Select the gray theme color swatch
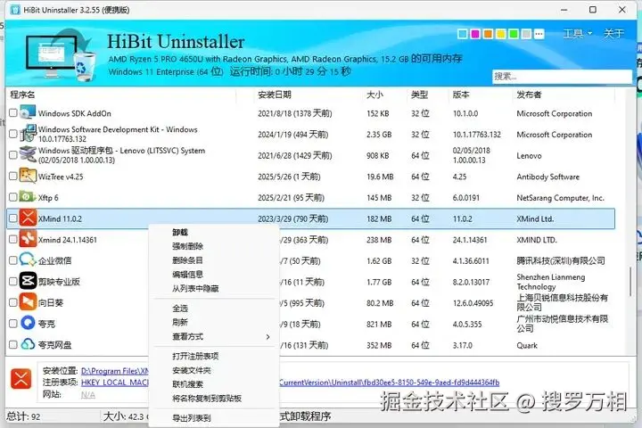Image resolution: width=642 pixels, height=428 pixels. pos(527,34)
